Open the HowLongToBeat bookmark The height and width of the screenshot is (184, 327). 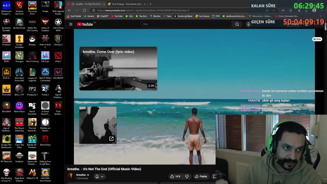183,16
